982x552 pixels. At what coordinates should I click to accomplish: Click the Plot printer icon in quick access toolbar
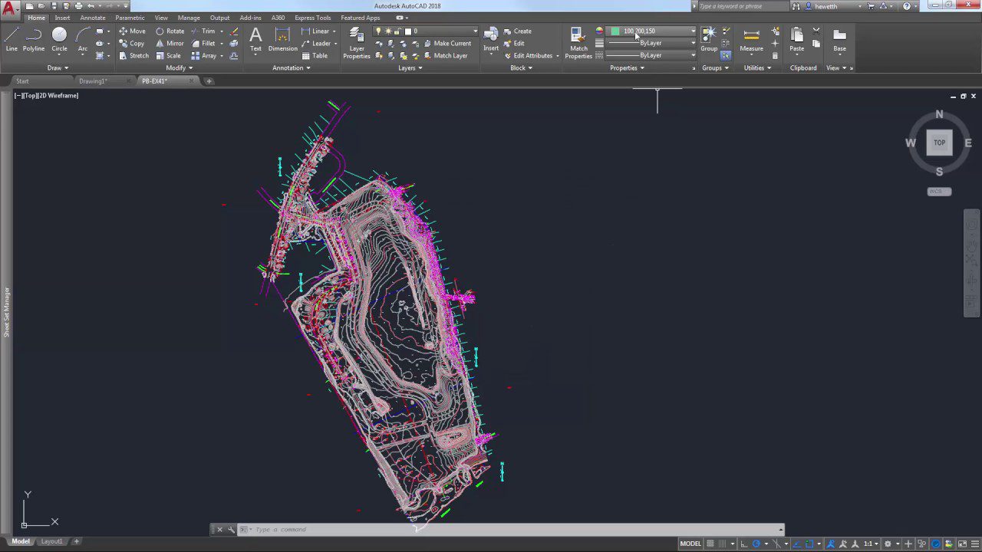point(78,5)
